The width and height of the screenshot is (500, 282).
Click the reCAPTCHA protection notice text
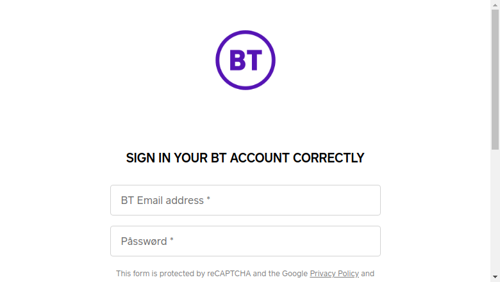coord(245,274)
